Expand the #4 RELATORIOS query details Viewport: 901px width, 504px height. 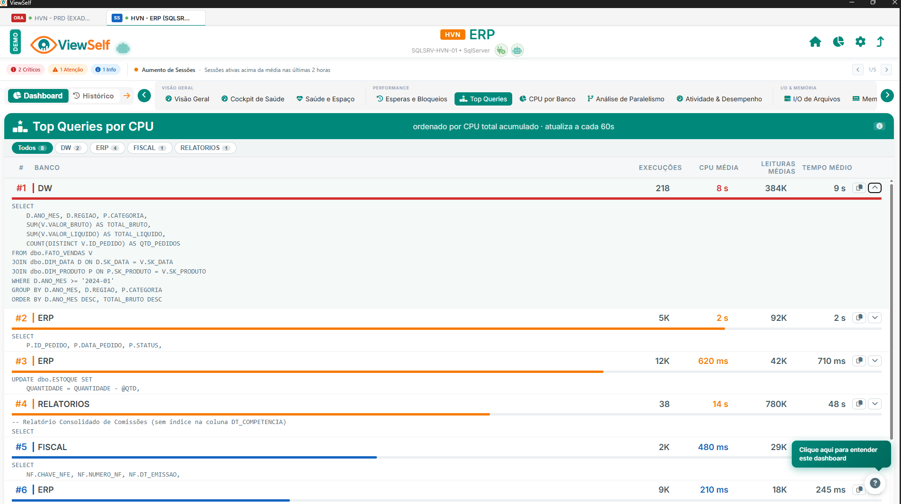click(875, 404)
